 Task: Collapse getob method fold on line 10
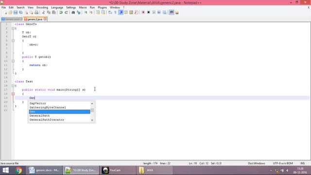coord(13,61)
